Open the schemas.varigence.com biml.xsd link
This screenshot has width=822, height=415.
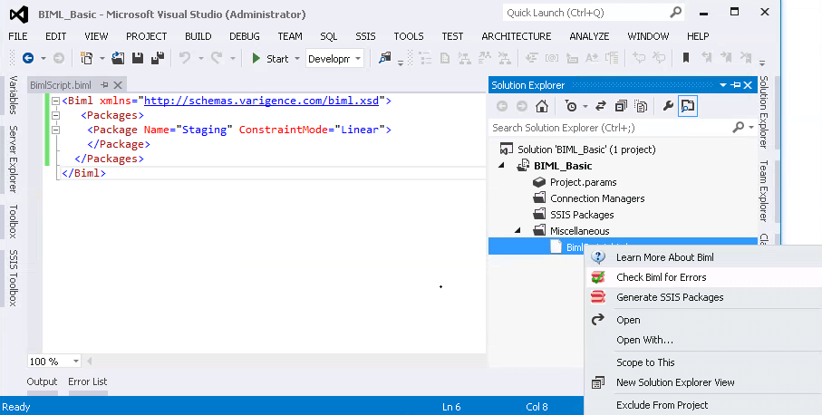[x=261, y=101]
